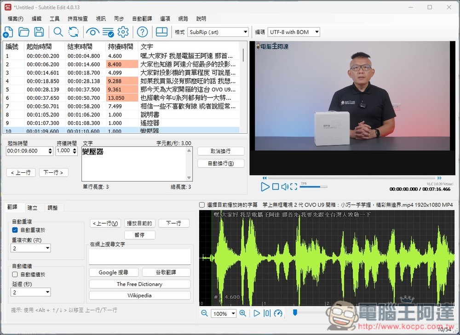Click the video volume slider
460x335 pixels.
click(313, 187)
